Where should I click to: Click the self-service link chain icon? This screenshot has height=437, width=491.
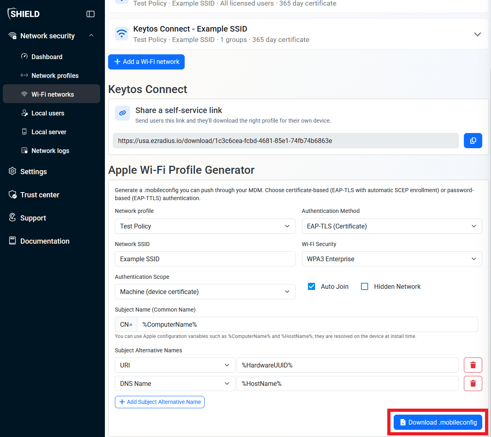pos(122,113)
